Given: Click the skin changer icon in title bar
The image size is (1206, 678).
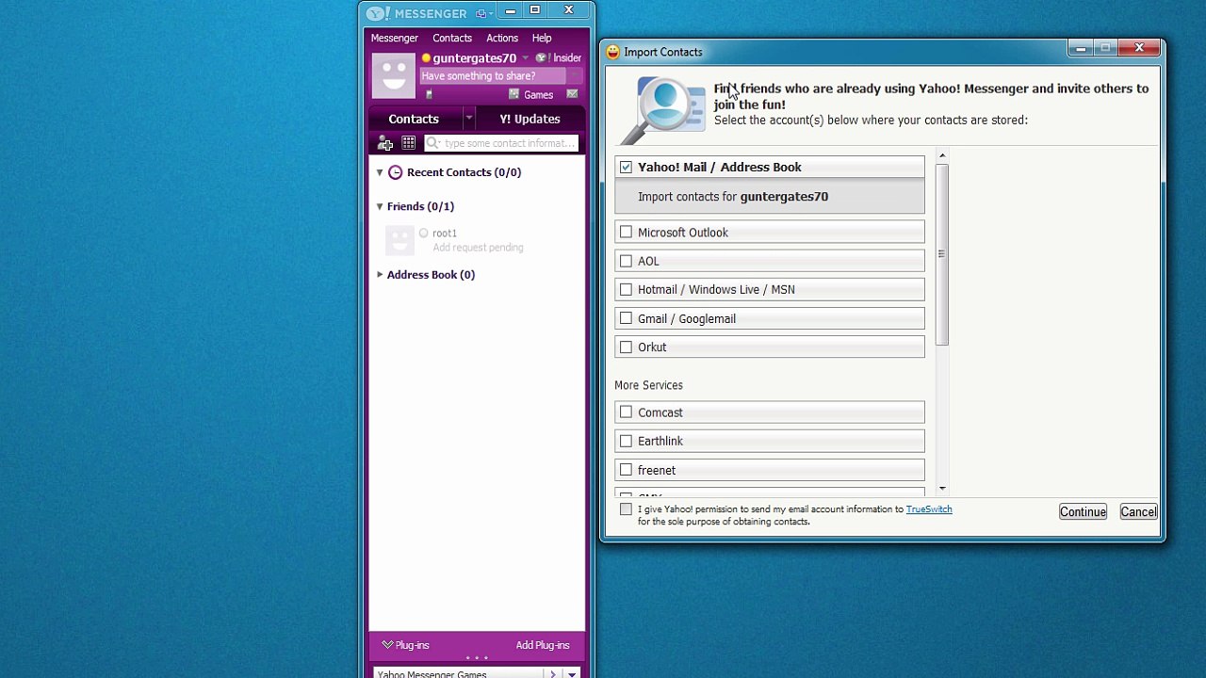Looking at the screenshot, I should pos(481,13).
